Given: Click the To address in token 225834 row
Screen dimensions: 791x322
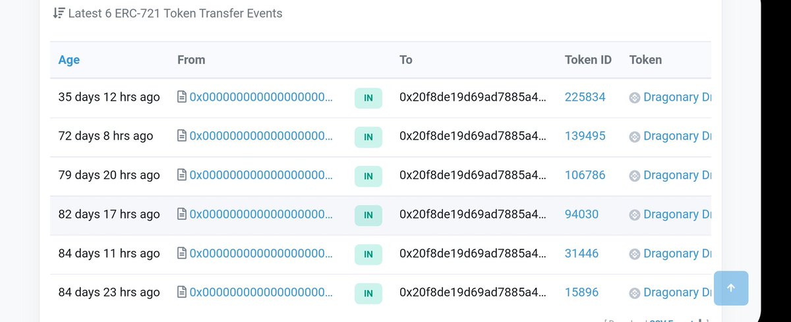Looking at the screenshot, I should coord(473,97).
